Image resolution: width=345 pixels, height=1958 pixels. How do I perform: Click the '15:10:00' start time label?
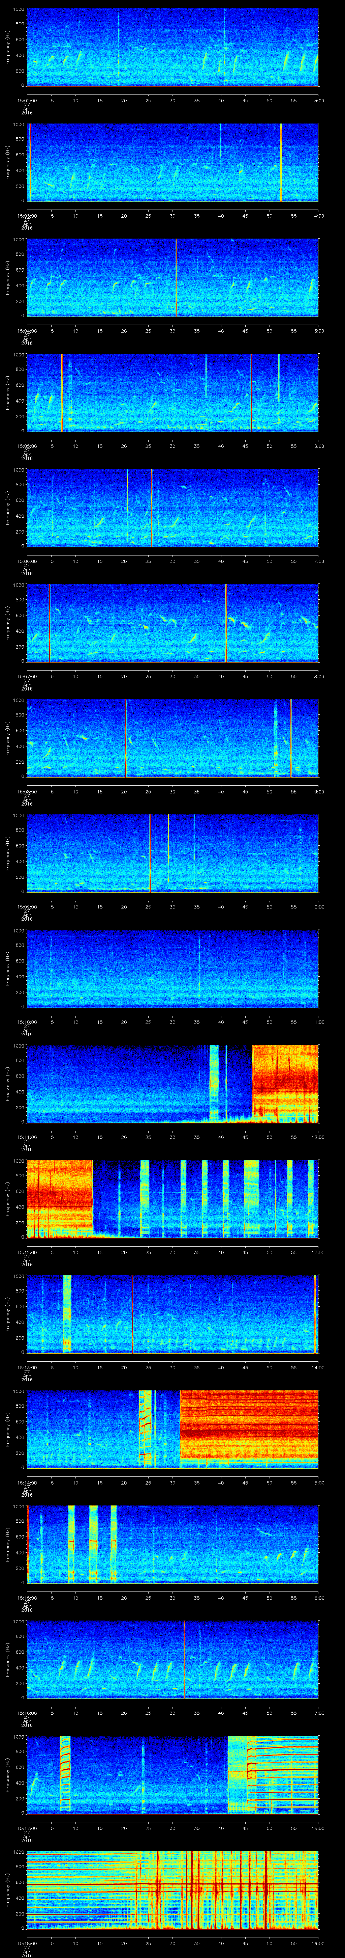click(27, 1022)
